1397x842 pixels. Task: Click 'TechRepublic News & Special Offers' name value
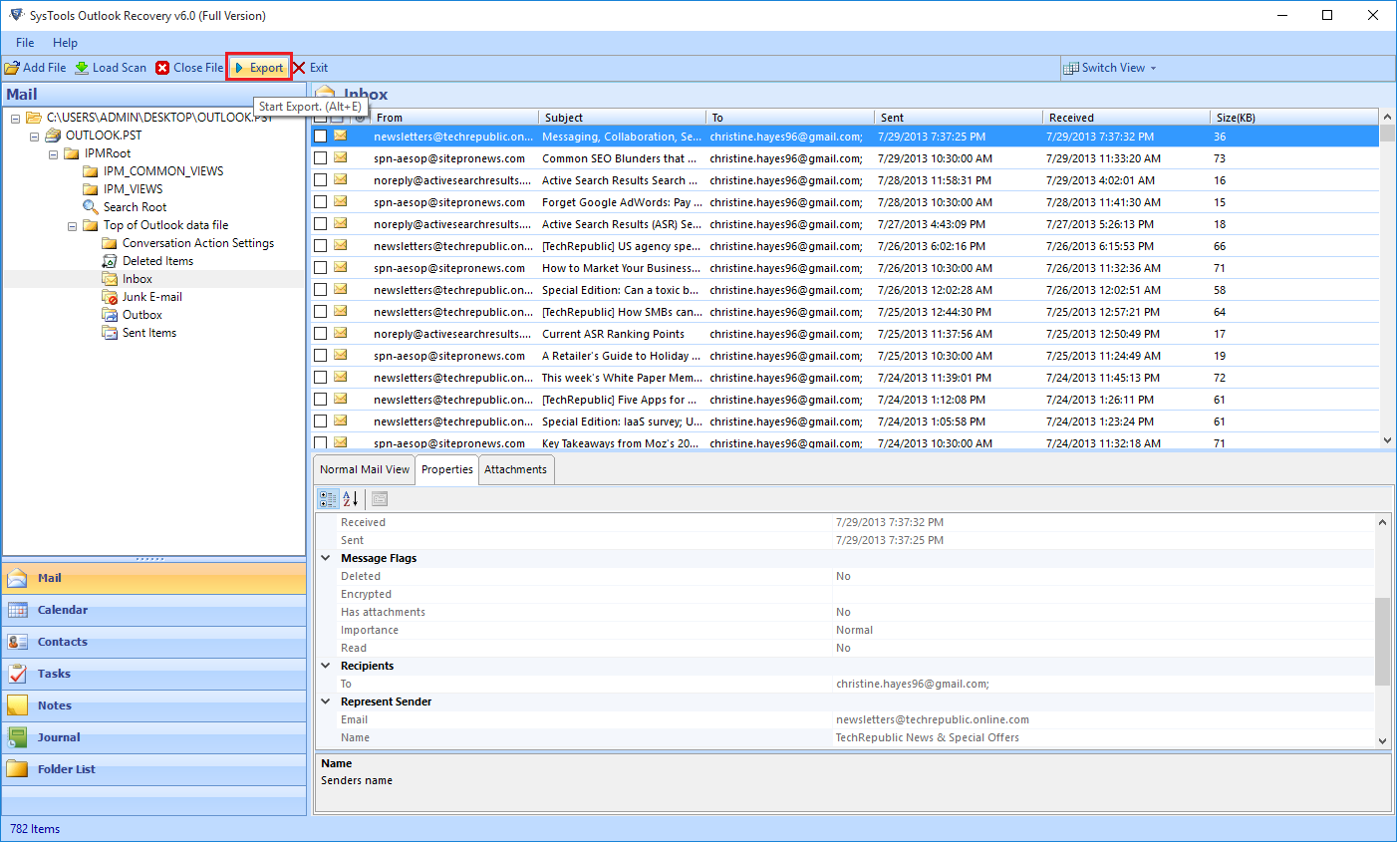(x=927, y=737)
